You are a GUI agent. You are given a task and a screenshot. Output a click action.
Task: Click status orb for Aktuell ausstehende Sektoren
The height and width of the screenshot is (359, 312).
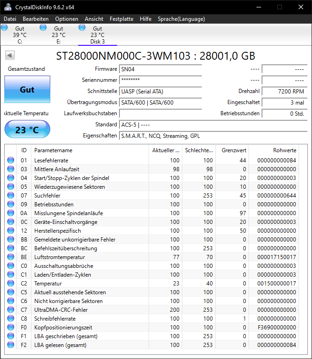tap(11, 292)
